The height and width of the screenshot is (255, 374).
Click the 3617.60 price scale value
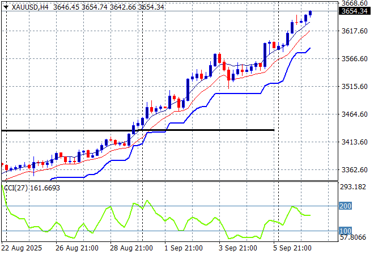tap(355, 31)
